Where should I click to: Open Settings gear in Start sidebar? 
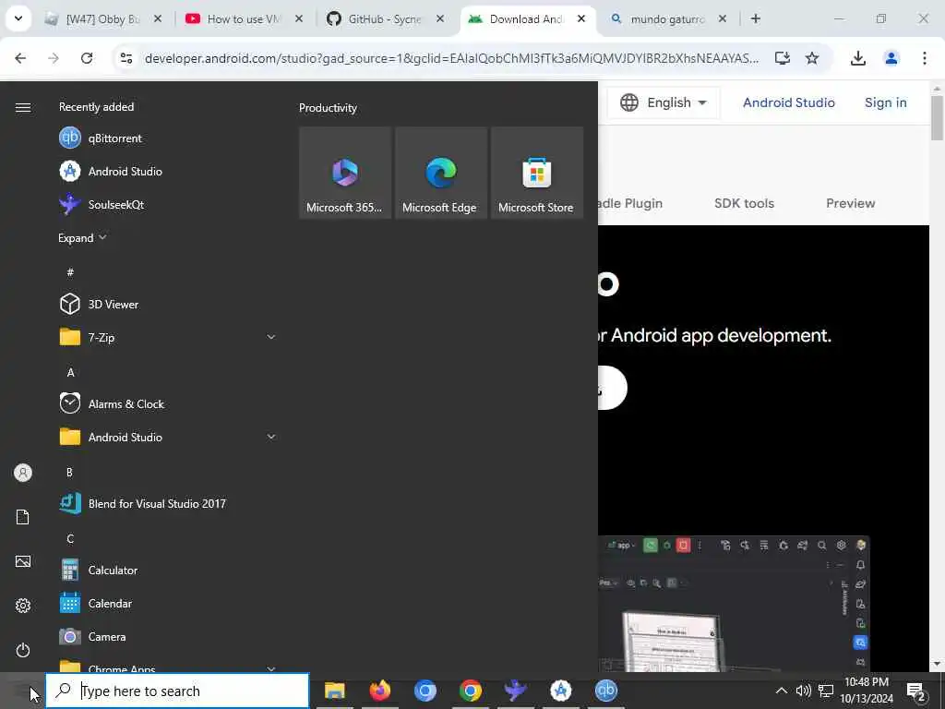[23, 606]
